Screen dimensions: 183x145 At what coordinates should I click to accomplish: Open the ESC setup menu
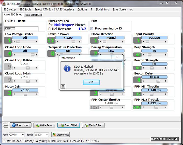pos(10,9)
